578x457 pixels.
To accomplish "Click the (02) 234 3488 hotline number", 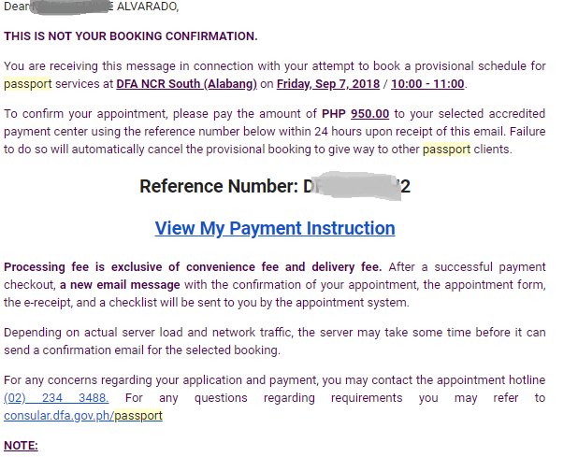I will (56, 398).
